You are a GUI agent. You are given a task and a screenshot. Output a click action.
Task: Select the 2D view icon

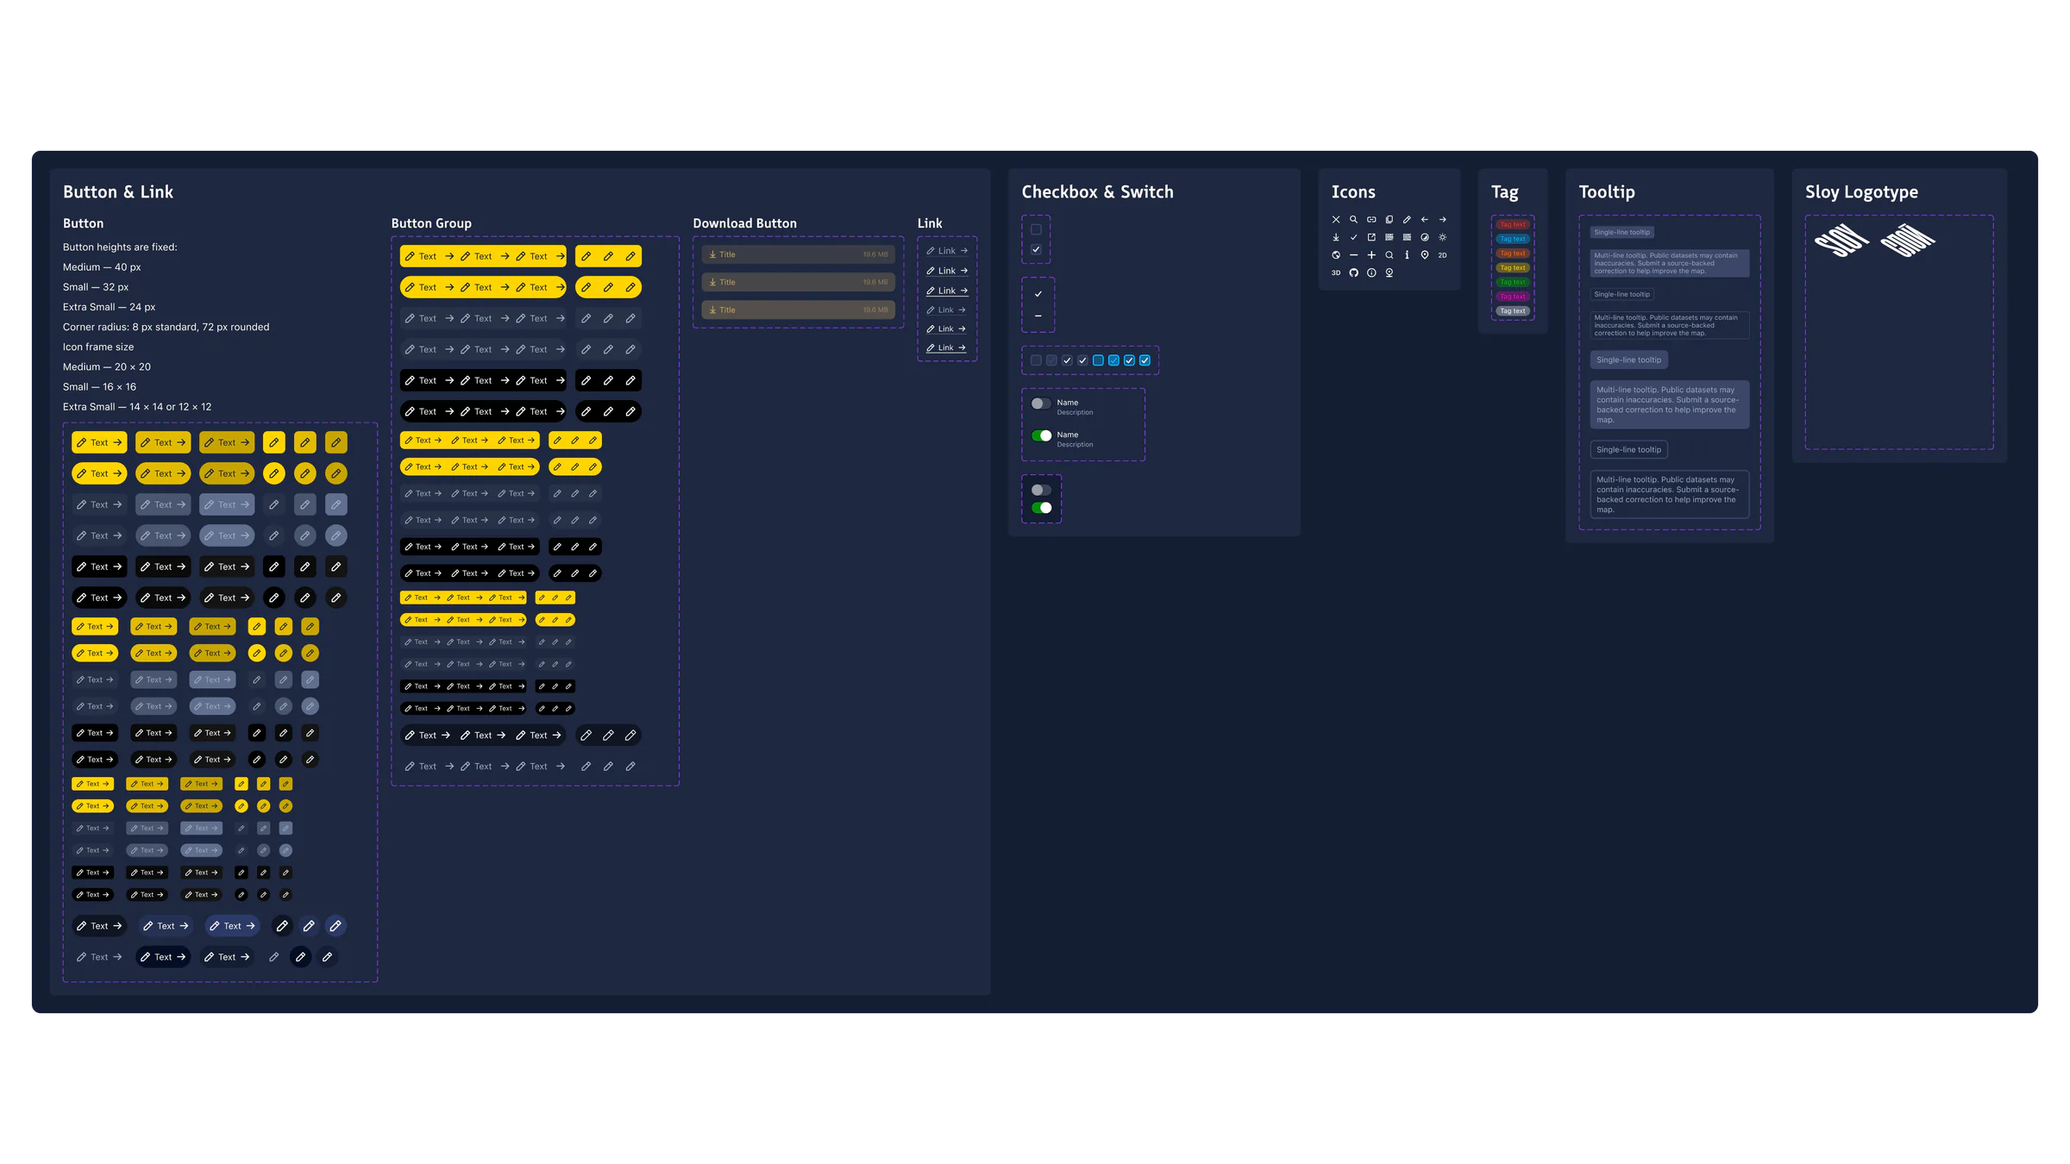pyautogui.click(x=1442, y=255)
